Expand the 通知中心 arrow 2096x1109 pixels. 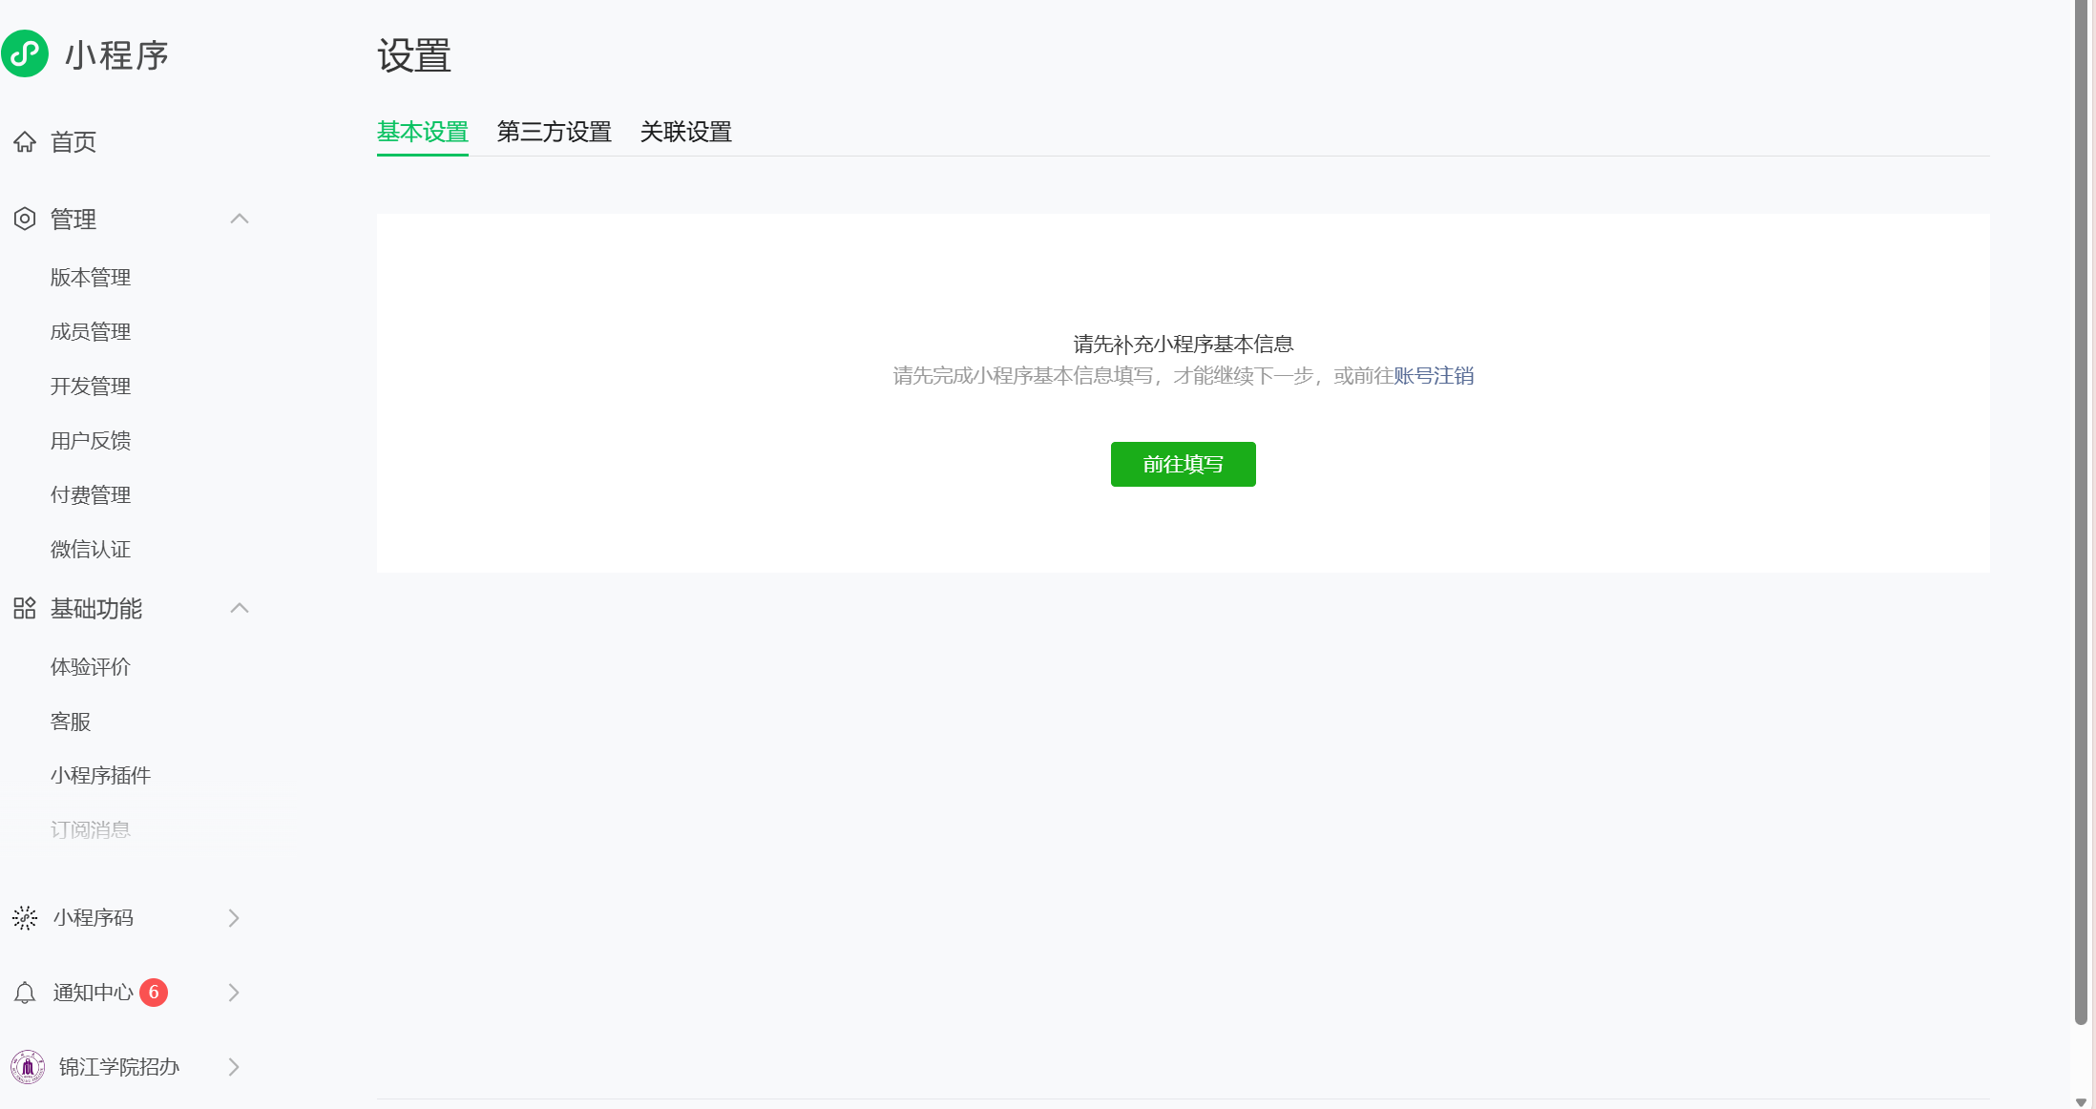pos(234,993)
